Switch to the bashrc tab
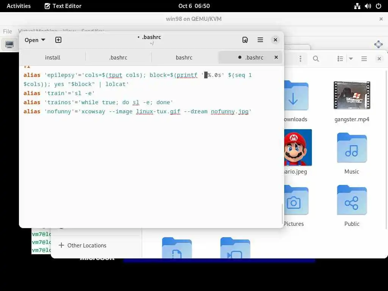The image size is (388, 291). pyautogui.click(x=184, y=58)
